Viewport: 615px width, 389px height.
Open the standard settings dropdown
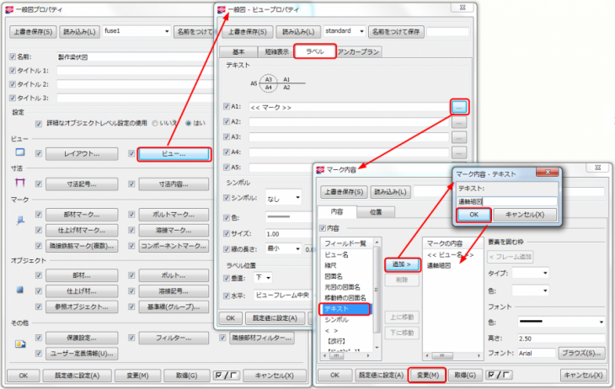click(361, 31)
